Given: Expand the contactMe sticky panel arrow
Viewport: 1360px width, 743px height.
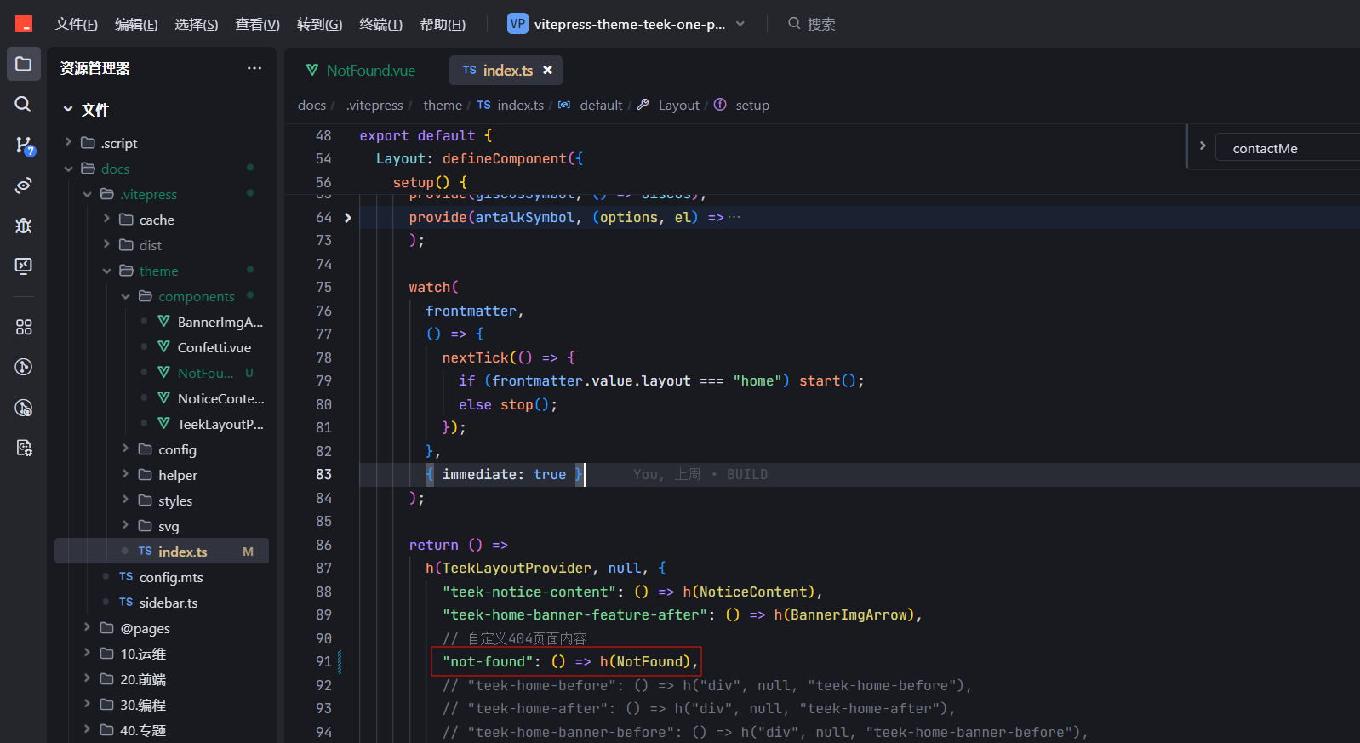Looking at the screenshot, I should 1203,146.
